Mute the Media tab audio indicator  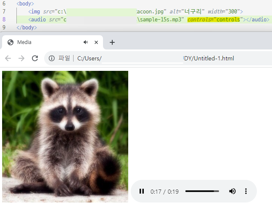pos(85,42)
